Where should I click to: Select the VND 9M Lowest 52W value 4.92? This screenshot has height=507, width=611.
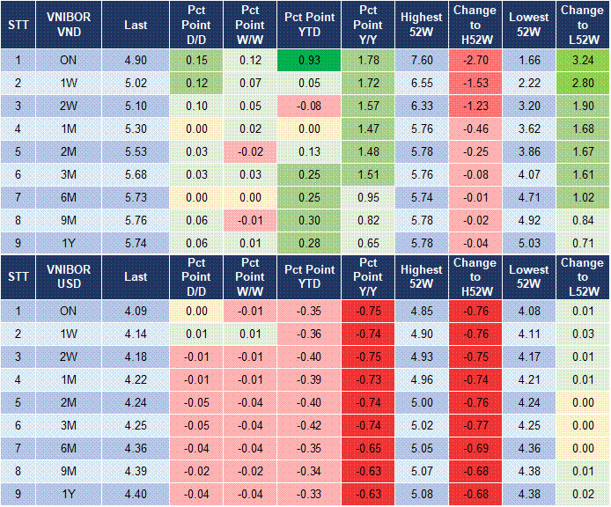tap(528, 222)
